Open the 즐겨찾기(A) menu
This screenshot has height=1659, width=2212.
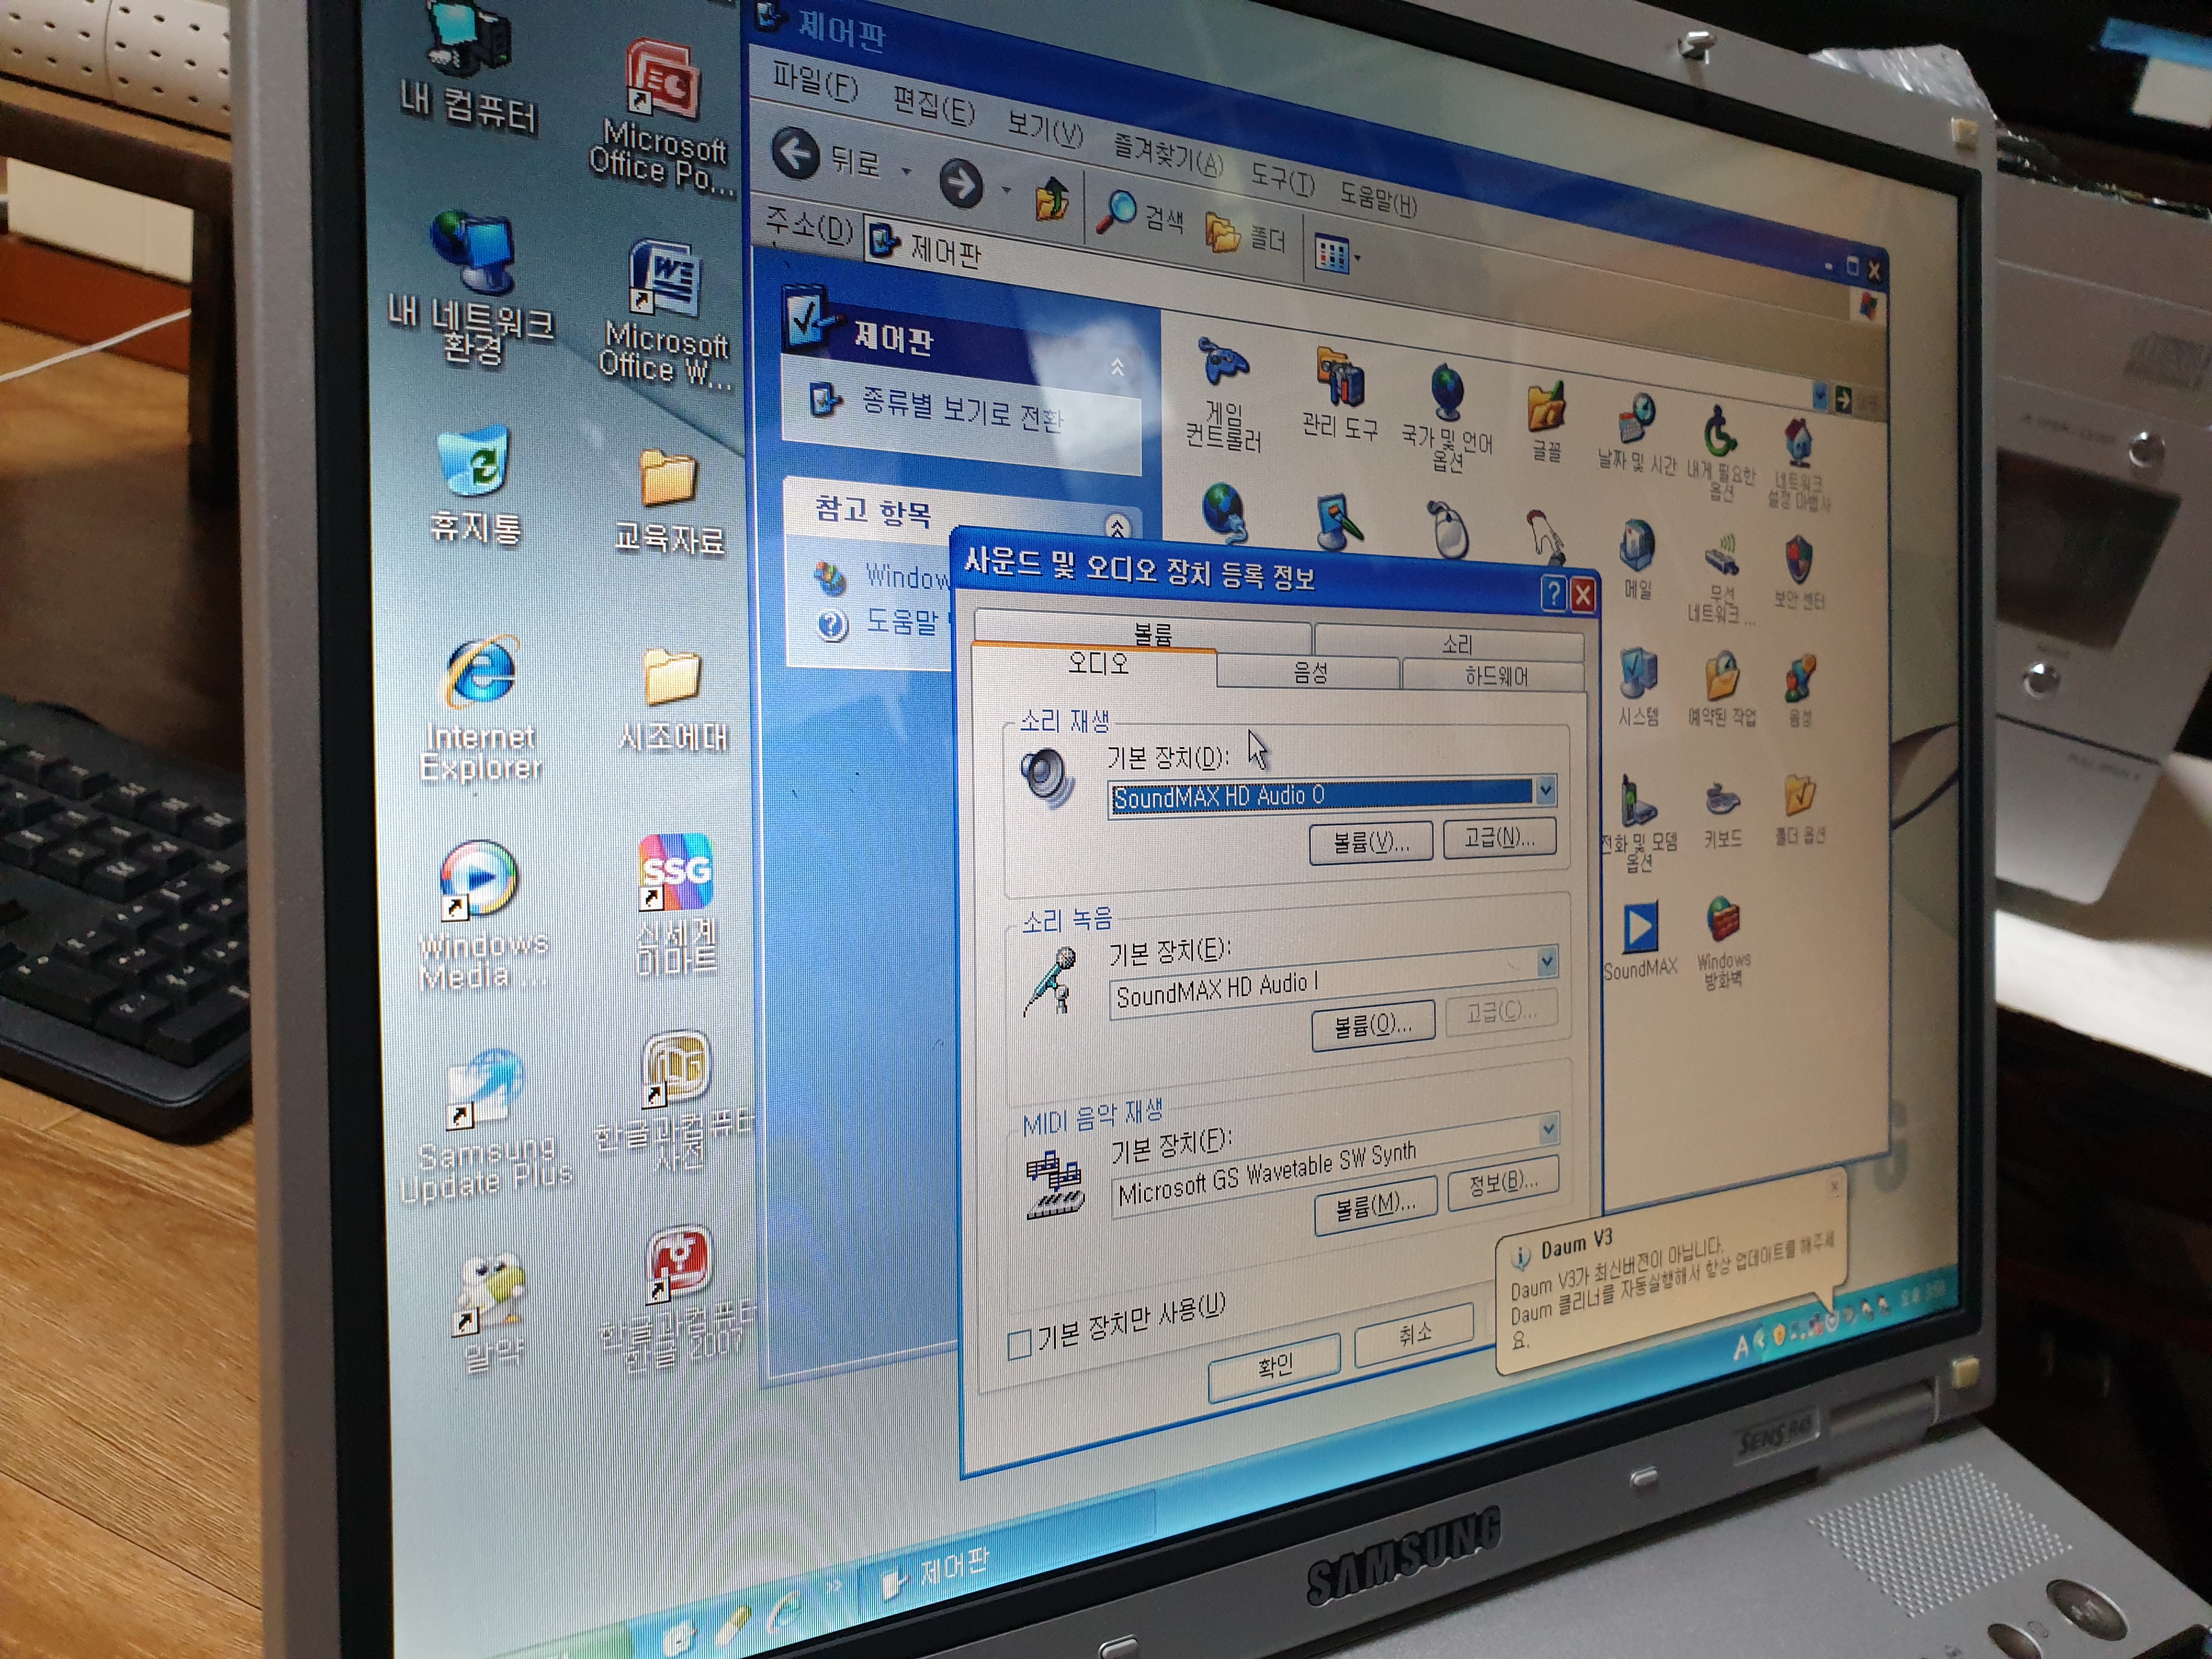click(1168, 154)
